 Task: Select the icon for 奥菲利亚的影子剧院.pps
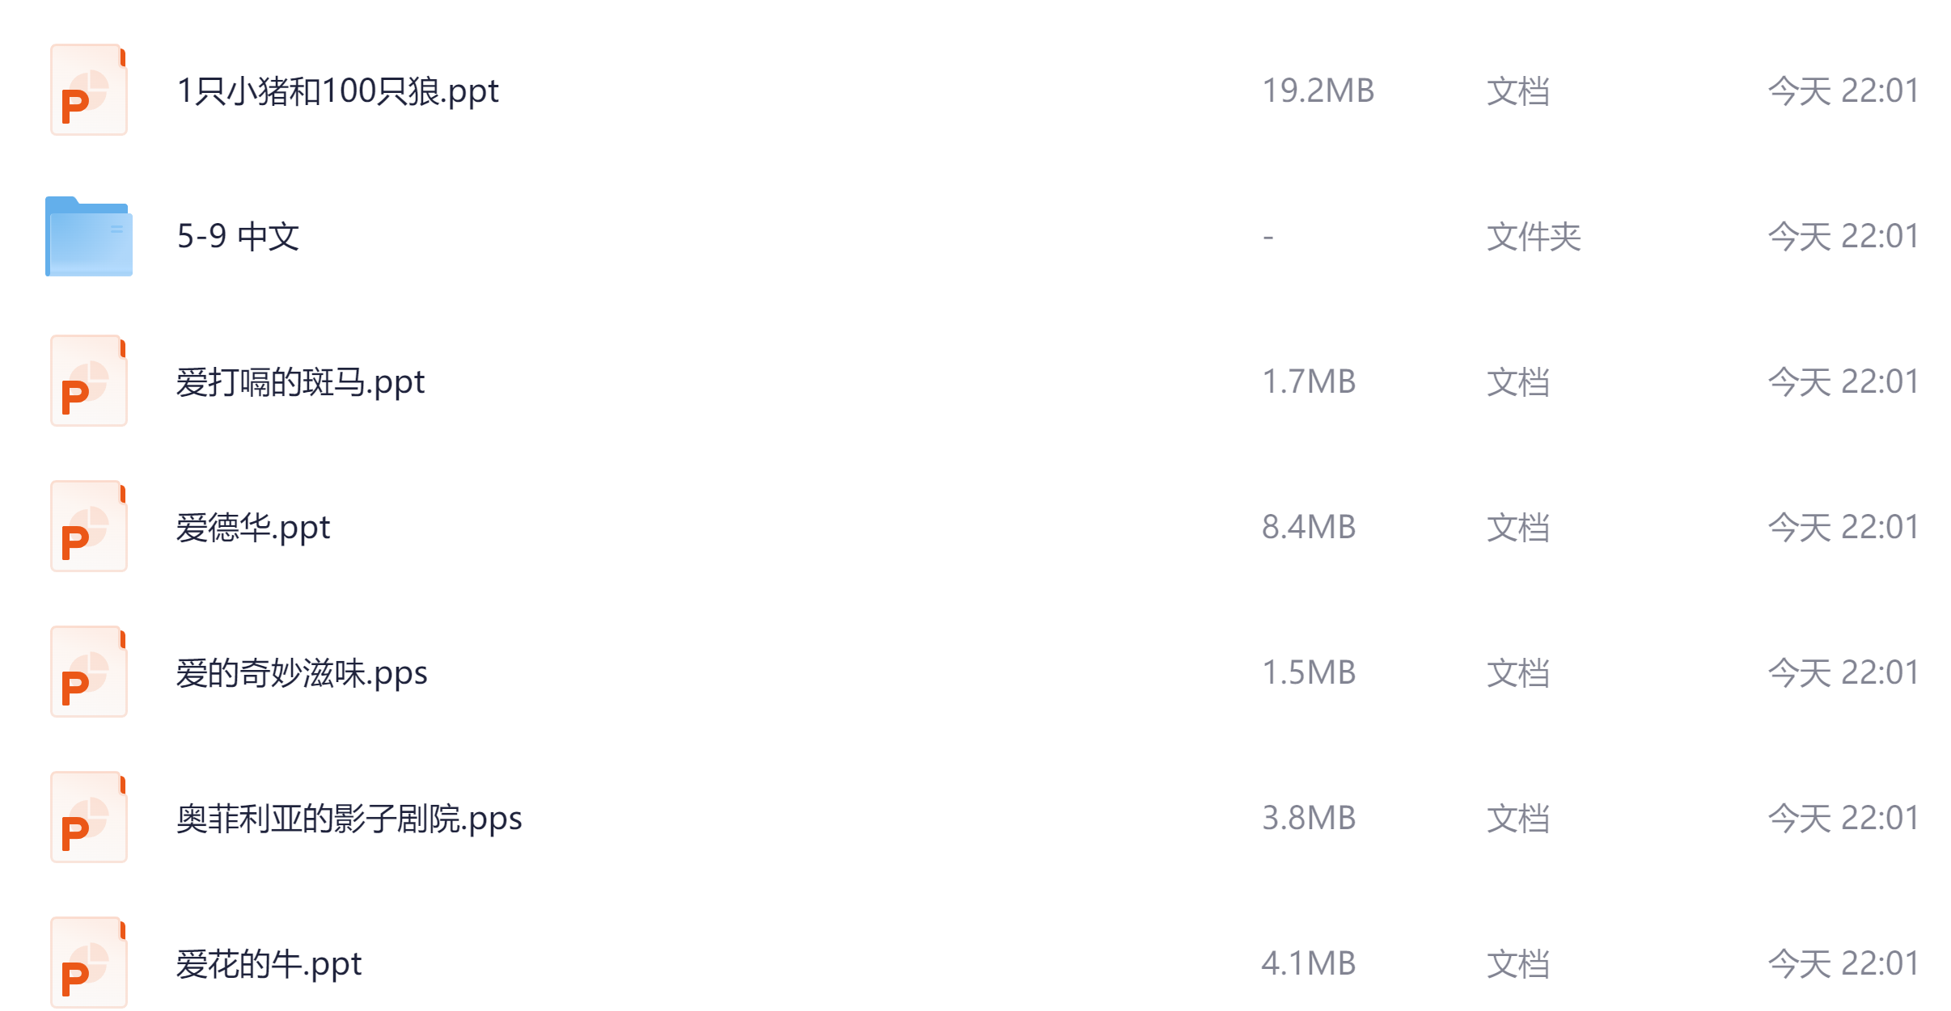tap(89, 818)
